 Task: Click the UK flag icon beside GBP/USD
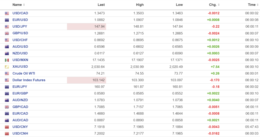pos(7,33)
